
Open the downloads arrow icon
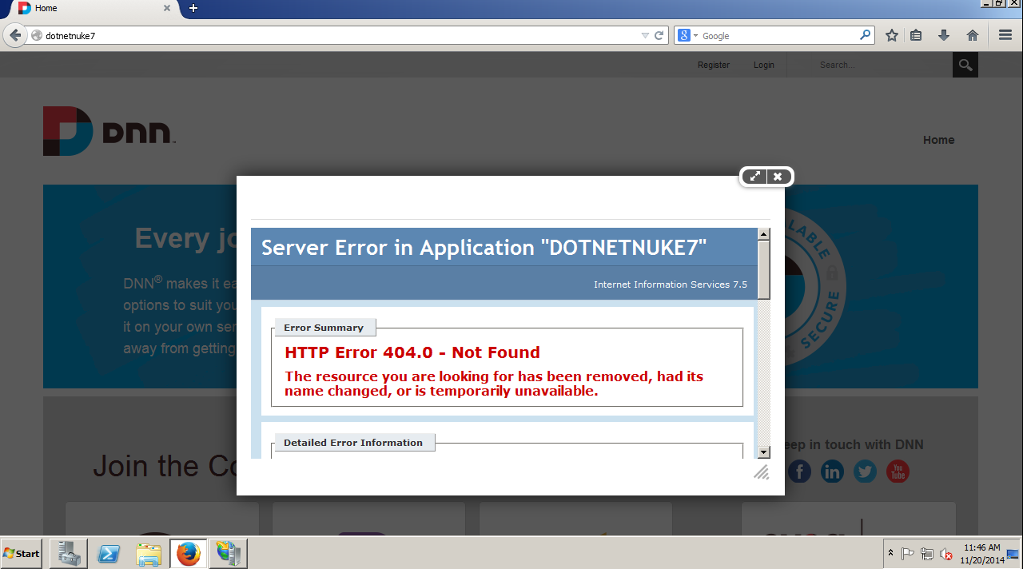pos(944,35)
